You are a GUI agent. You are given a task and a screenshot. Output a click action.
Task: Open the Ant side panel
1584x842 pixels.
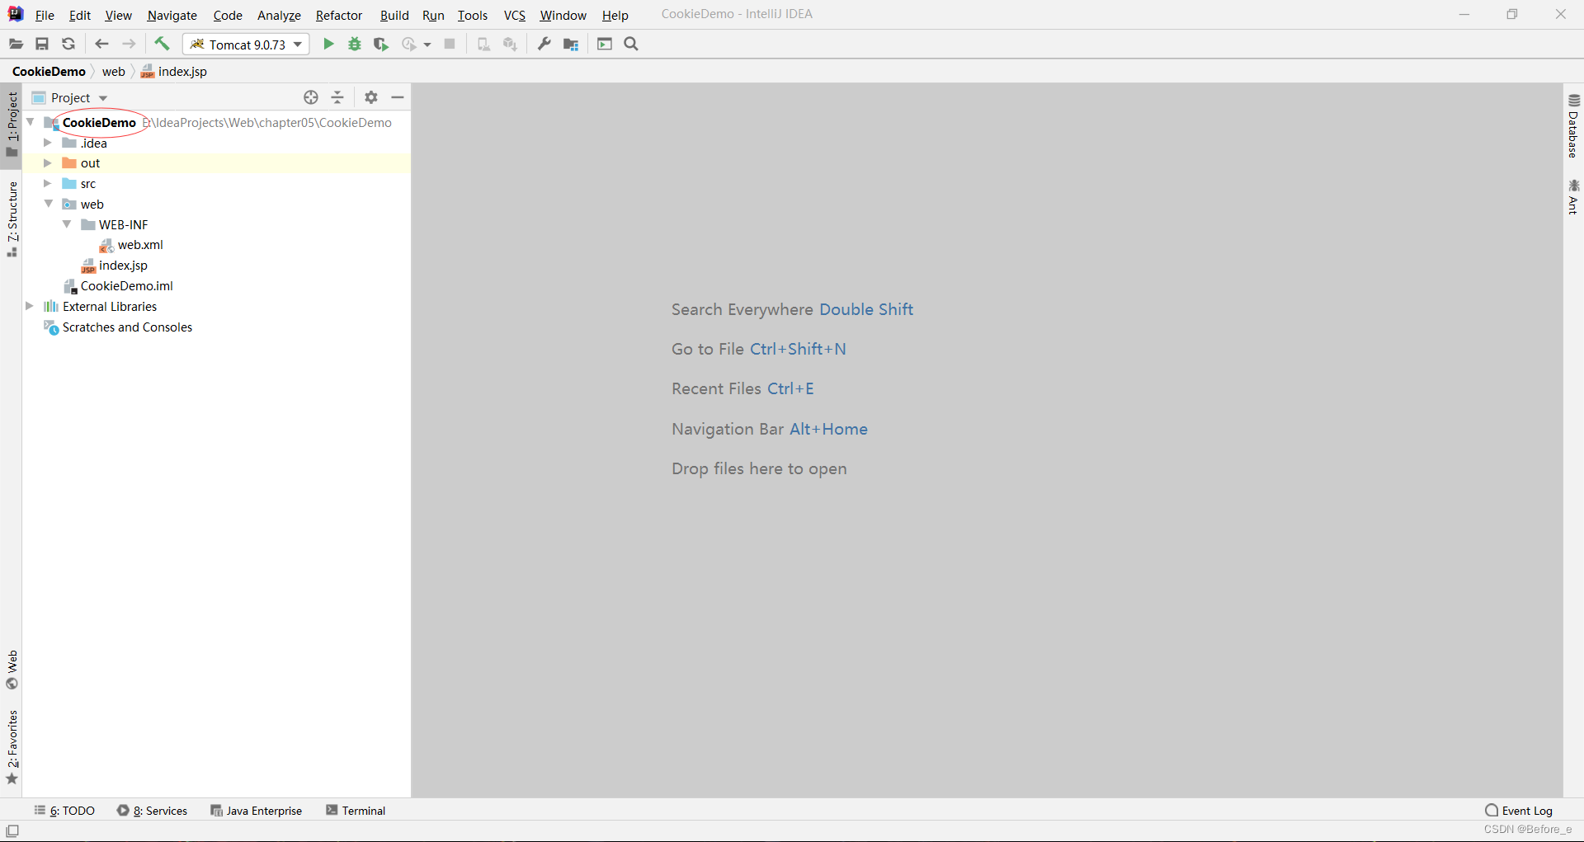pos(1573,197)
